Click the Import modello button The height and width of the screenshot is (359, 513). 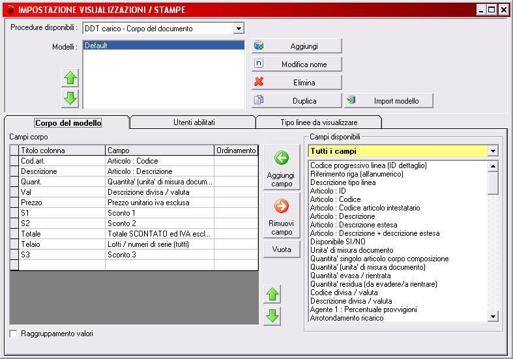point(388,101)
